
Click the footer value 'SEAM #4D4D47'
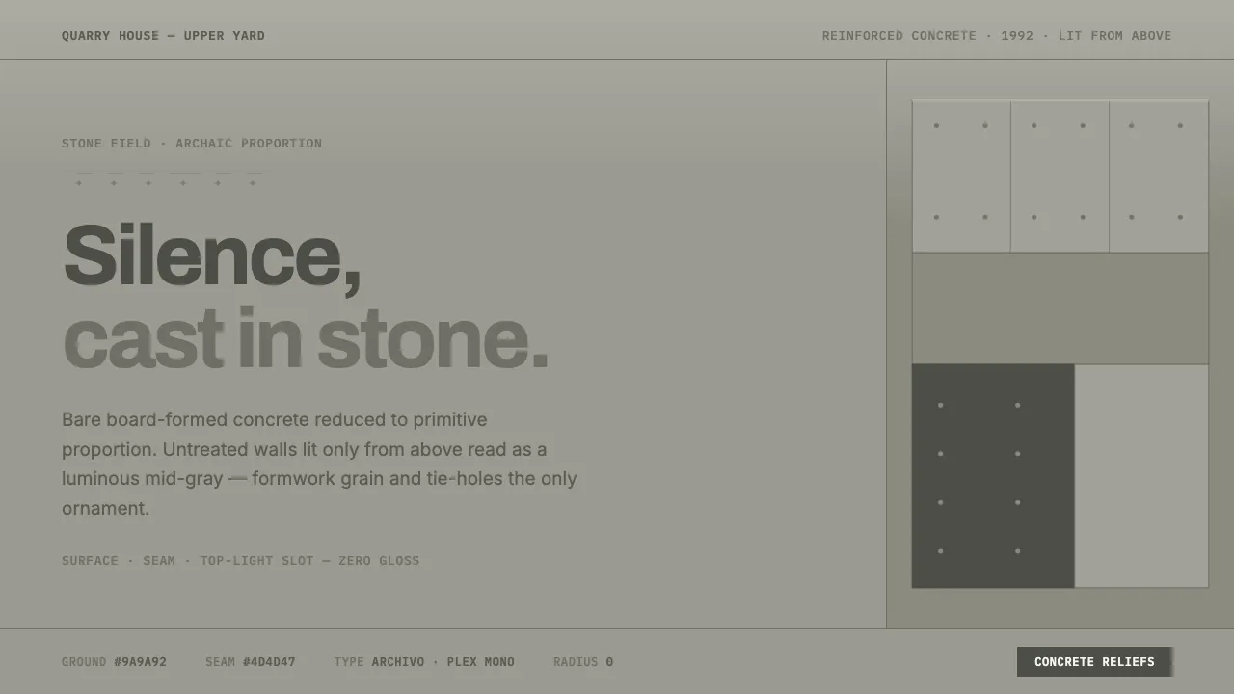click(251, 662)
